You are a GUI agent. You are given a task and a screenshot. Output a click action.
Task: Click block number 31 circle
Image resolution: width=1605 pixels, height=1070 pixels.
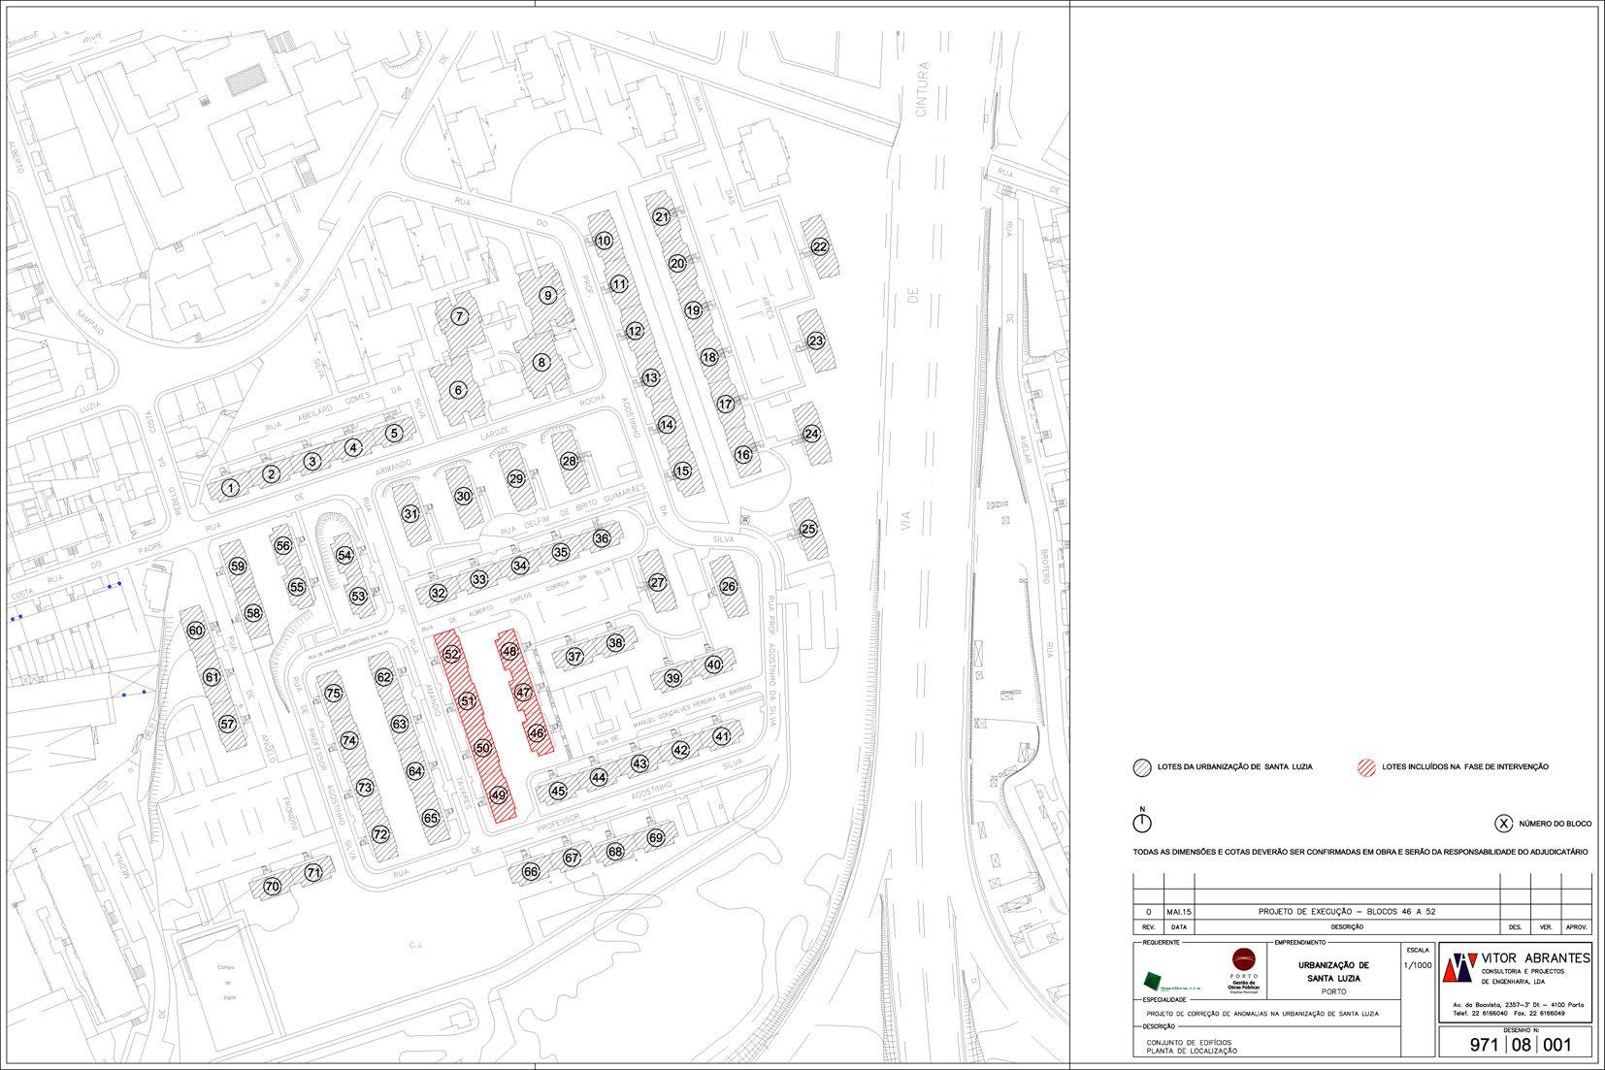click(x=411, y=514)
